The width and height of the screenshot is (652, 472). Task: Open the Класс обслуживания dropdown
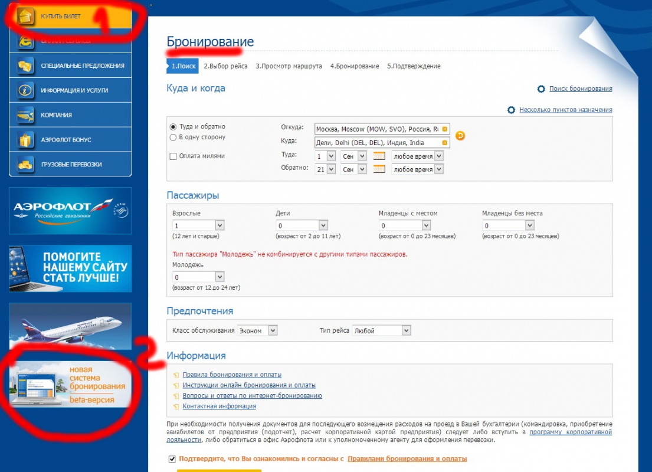[272, 331]
